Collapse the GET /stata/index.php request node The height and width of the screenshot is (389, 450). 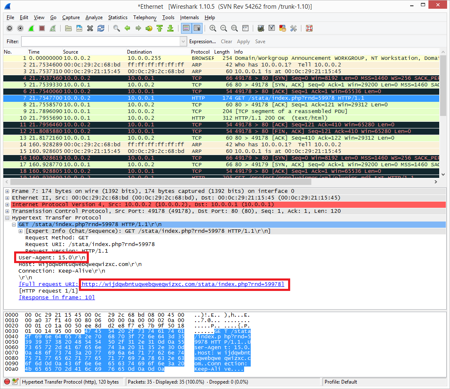click(x=14, y=224)
